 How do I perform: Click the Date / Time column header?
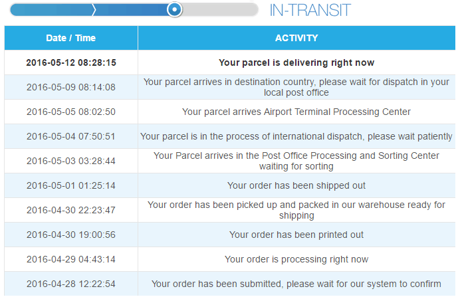(71, 38)
